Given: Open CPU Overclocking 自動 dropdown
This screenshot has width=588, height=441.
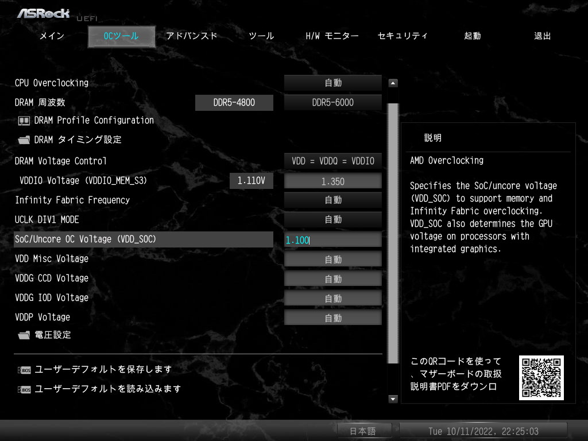Looking at the screenshot, I should [333, 83].
